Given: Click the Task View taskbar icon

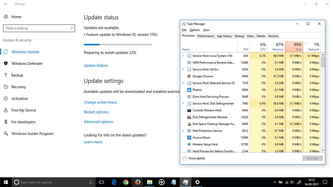Looking at the screenshot, I should 101,182.
